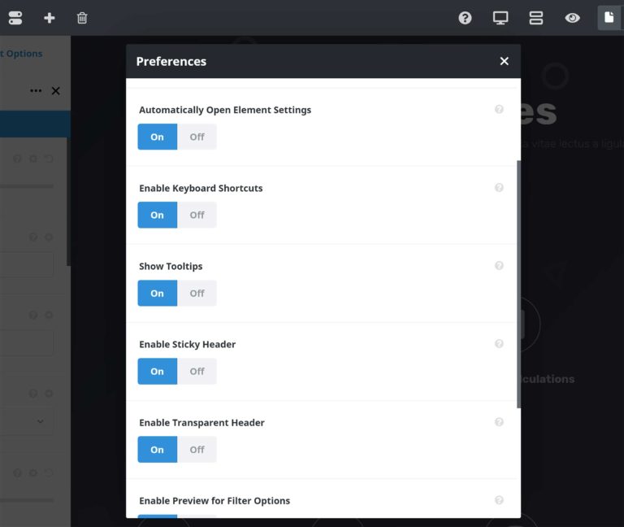Click the Options link in sidebar
Image resolution: width=624 pixels, height=527 pixels.
(21, 54)
